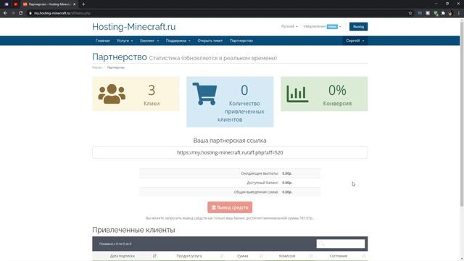Screen dimensions: 464x261
Task: Open the browser profile avatar
Action: point(450,13)
